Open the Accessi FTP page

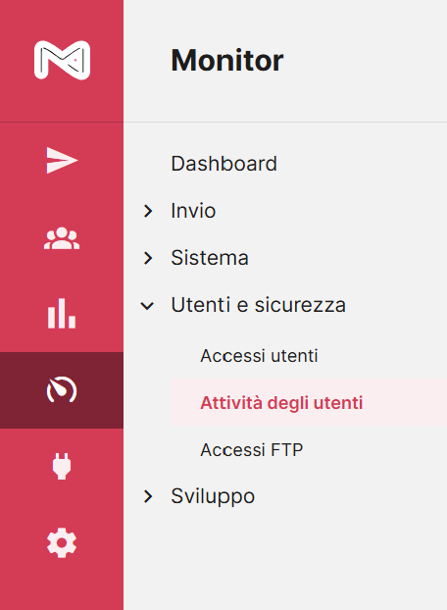[252, 450]
